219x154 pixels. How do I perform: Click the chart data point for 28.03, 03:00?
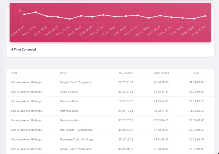36,12
